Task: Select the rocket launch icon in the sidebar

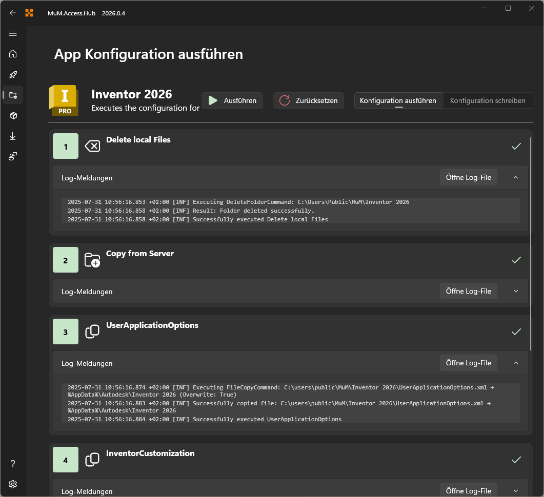Action: coord(13,74)
